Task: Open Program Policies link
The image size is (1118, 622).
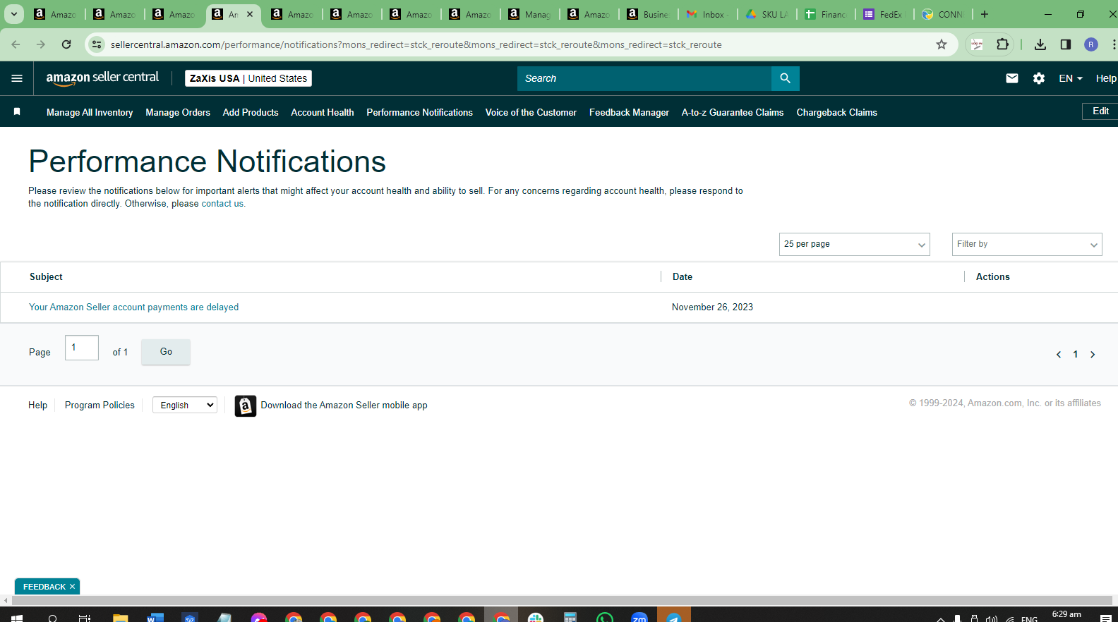Action: click(100, 405)
